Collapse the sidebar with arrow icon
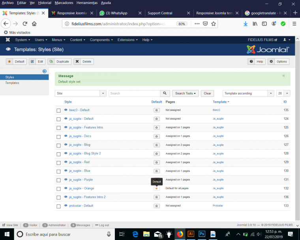 45,71
